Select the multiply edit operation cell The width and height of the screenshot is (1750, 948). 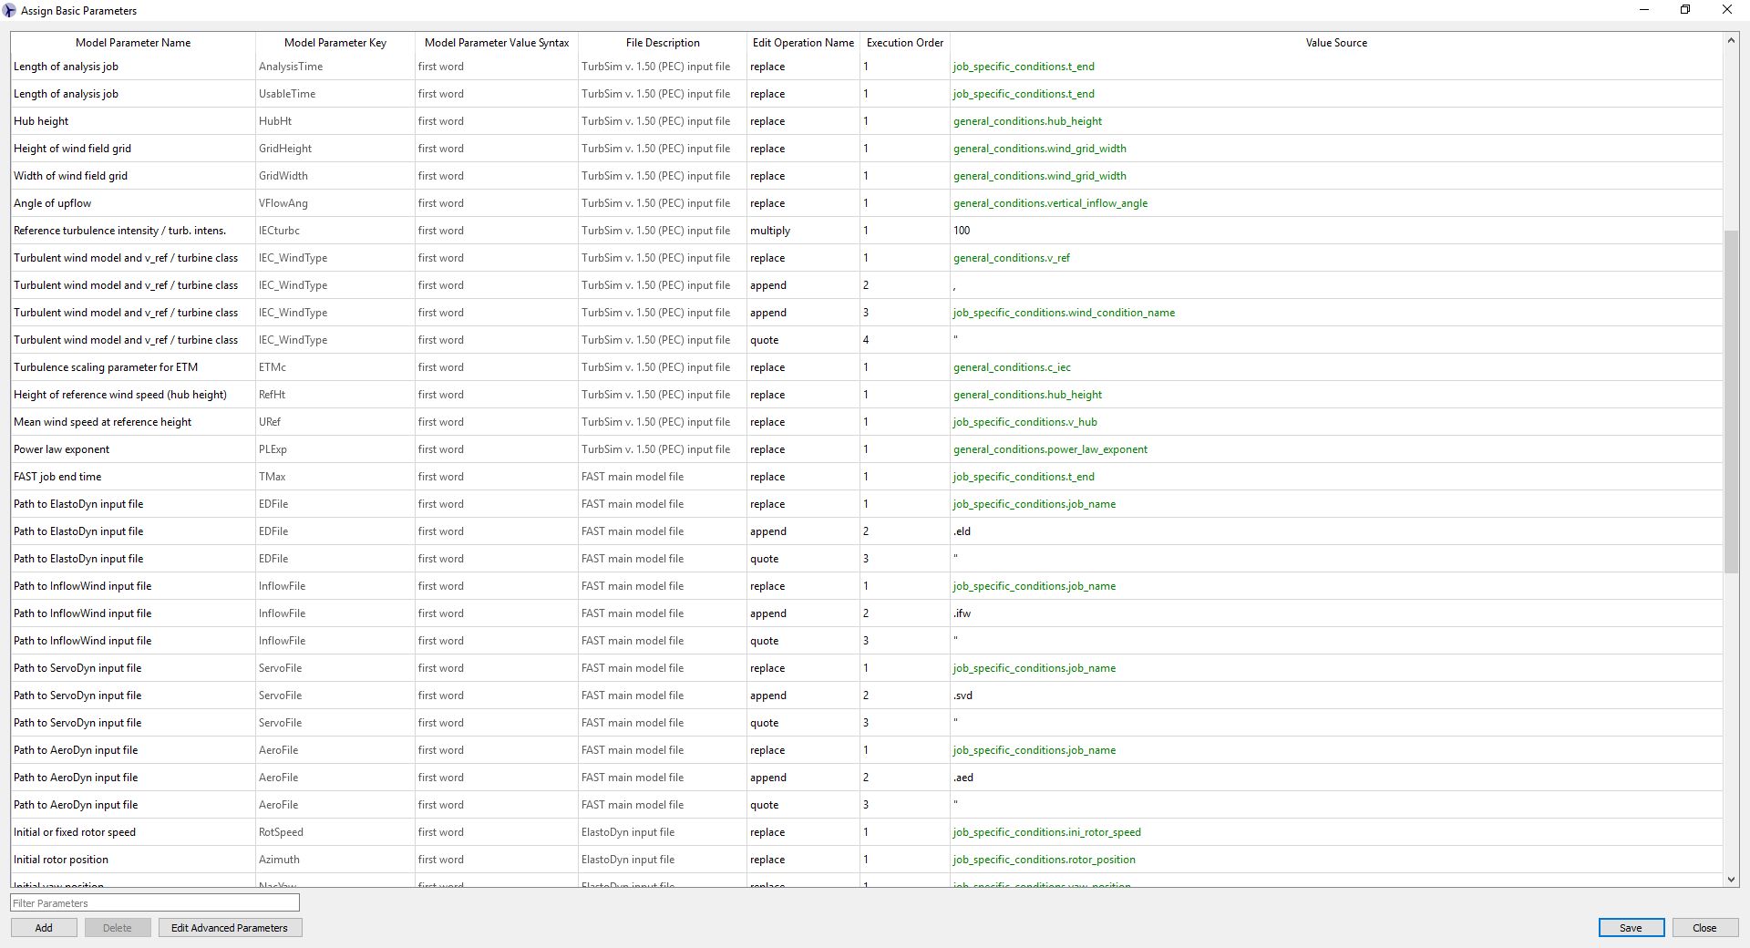[x=770, y=231]
